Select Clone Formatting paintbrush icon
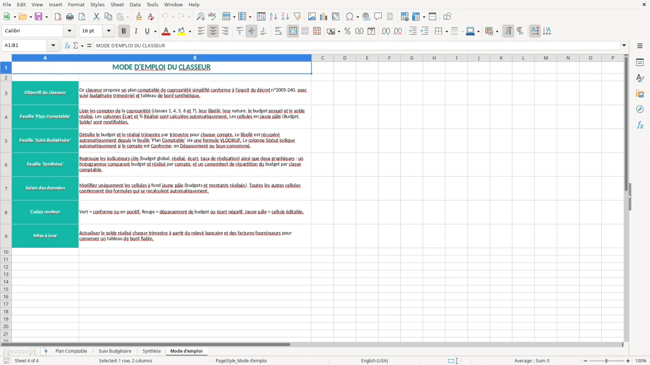Image resolution: width=650 pixels, height=365 pixels. click(x=139, y=17)
